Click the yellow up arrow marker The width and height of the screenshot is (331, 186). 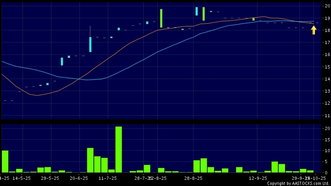[x=313, y=30]
